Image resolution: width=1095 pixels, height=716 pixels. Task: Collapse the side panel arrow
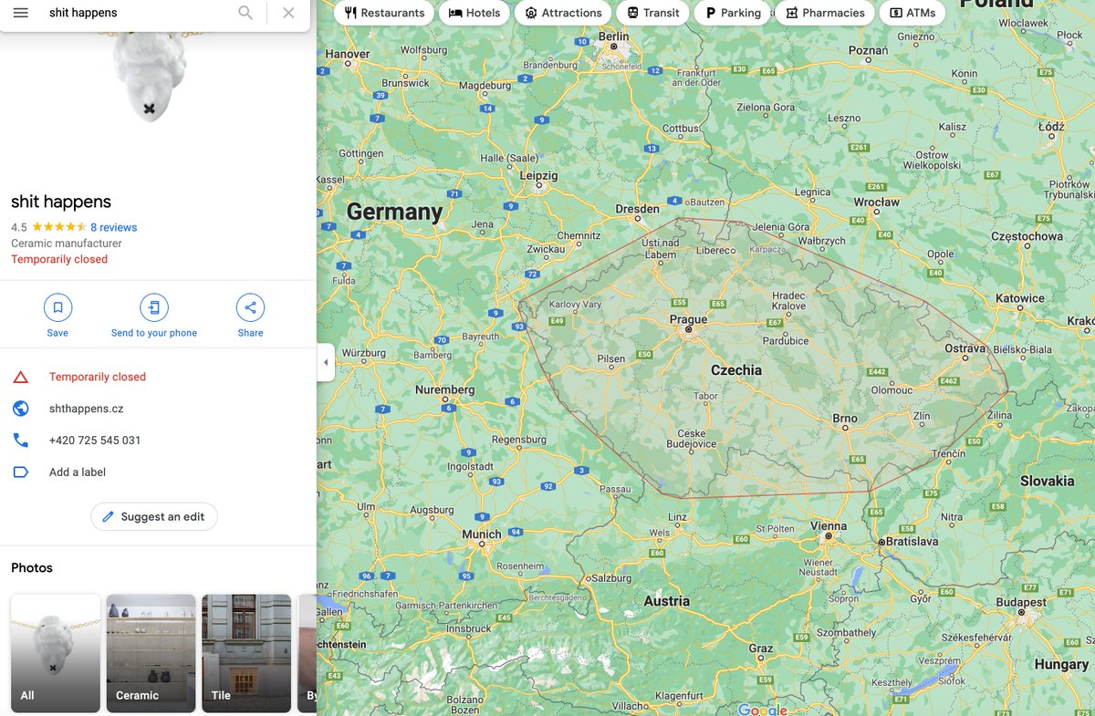pyautogui.click(x=326, y=362)
